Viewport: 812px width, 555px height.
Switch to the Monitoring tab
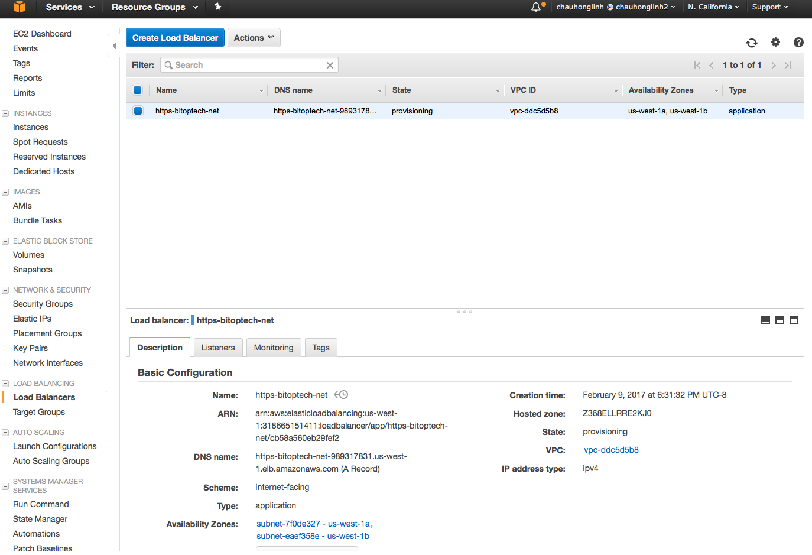click(274, 348)
